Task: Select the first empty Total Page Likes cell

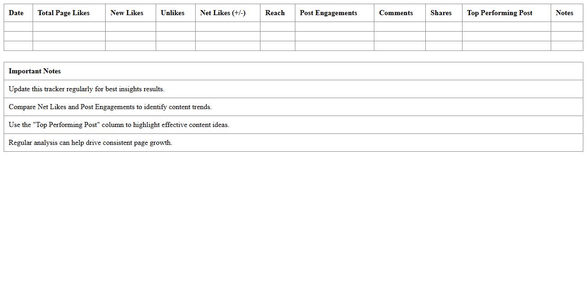Action: [x=69, y=27]
